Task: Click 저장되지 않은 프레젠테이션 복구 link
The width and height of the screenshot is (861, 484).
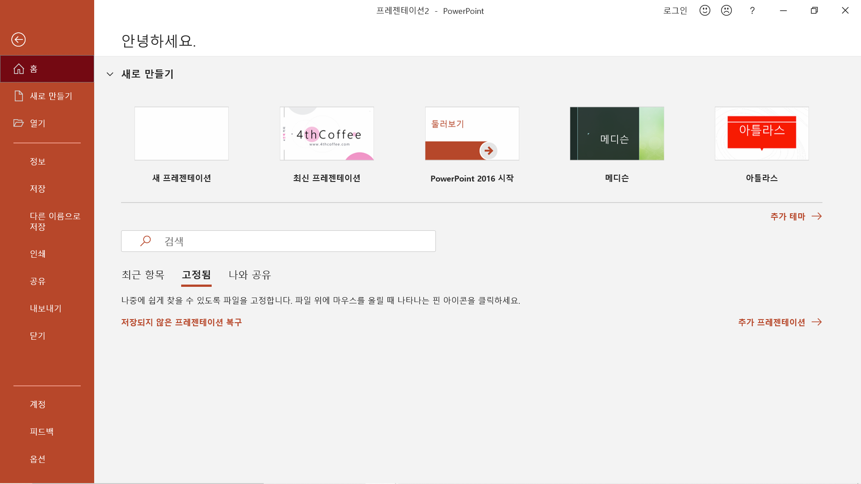Action: (x=181, y=322)
